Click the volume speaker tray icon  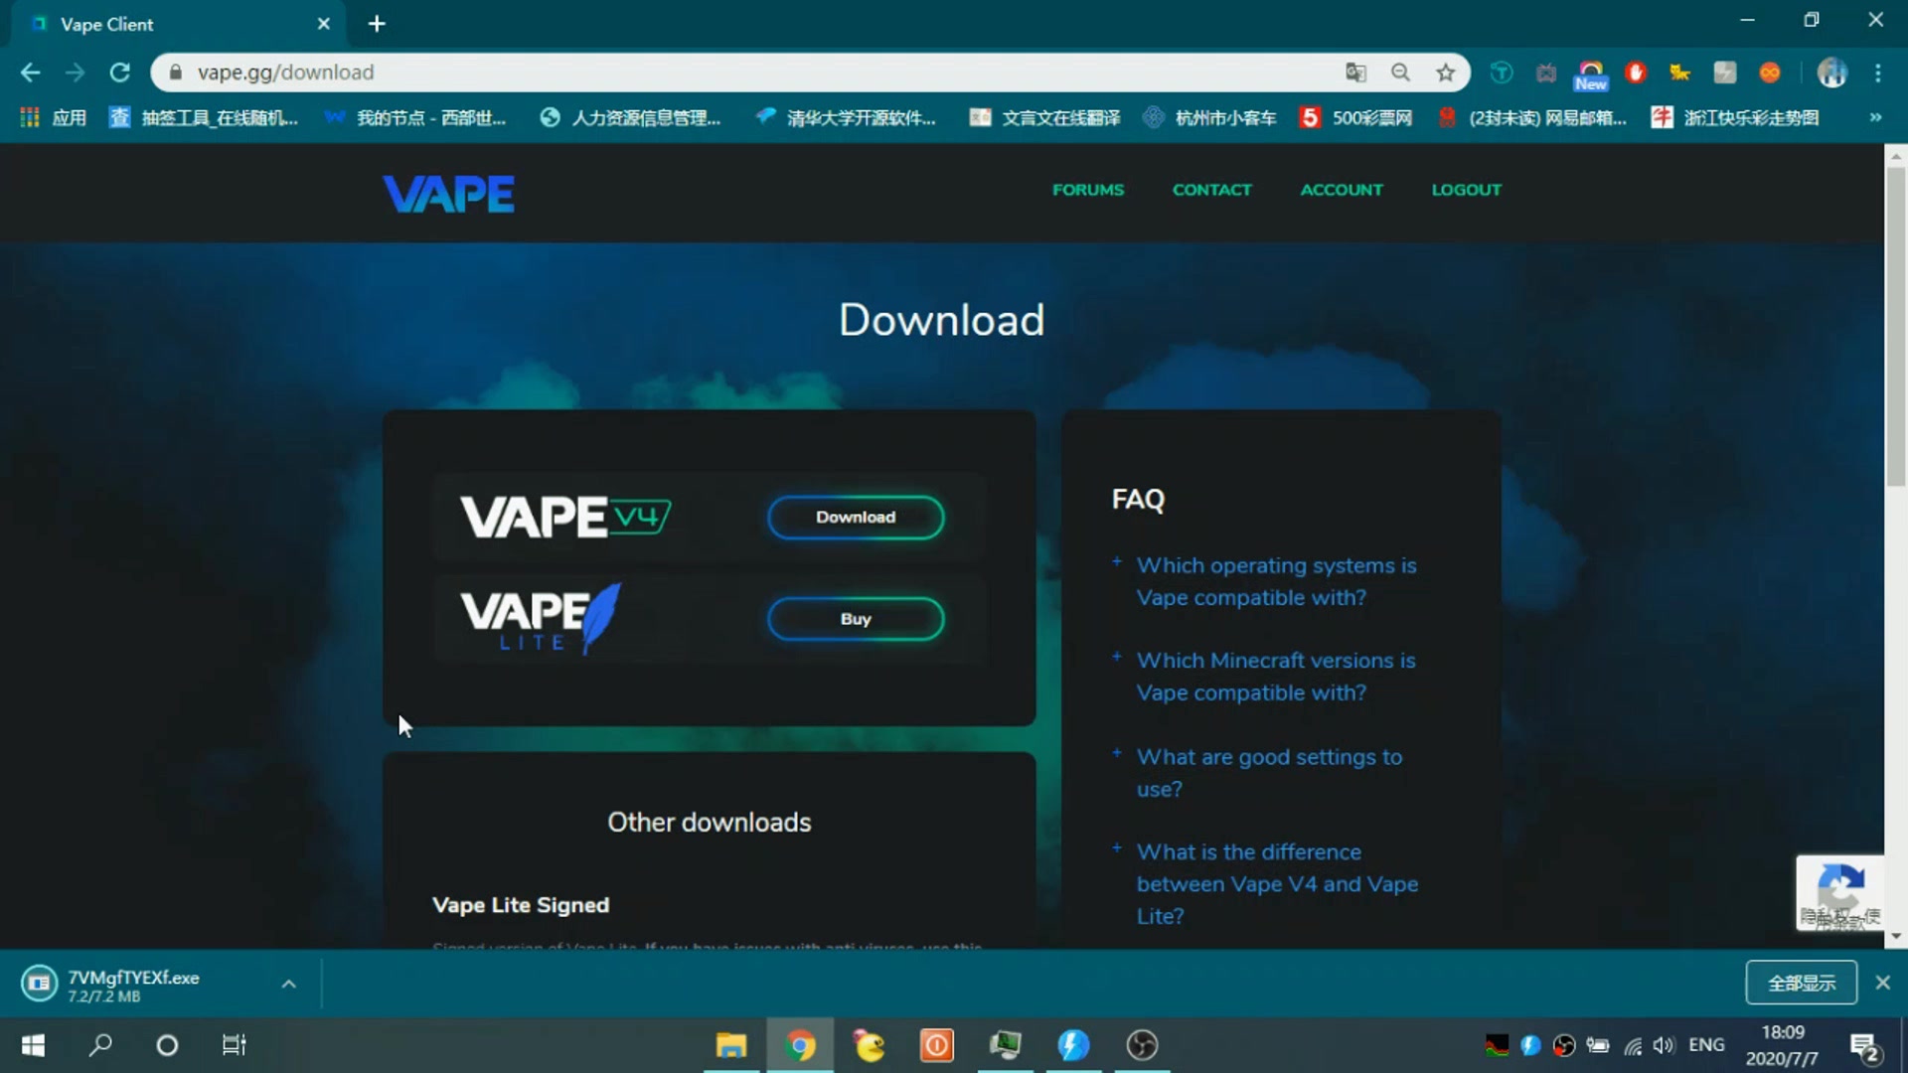point(1664,1045)
